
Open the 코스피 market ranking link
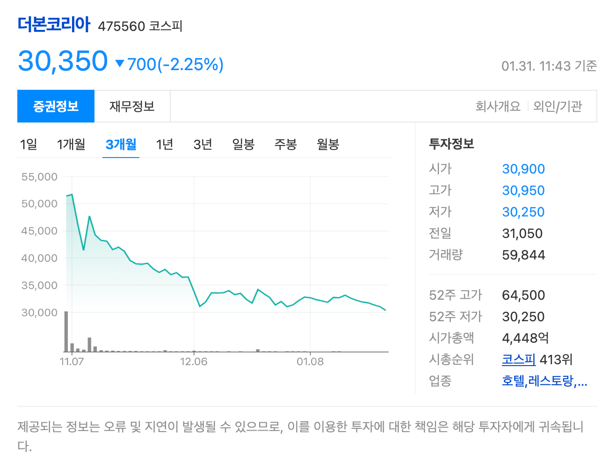click(517, 360)
